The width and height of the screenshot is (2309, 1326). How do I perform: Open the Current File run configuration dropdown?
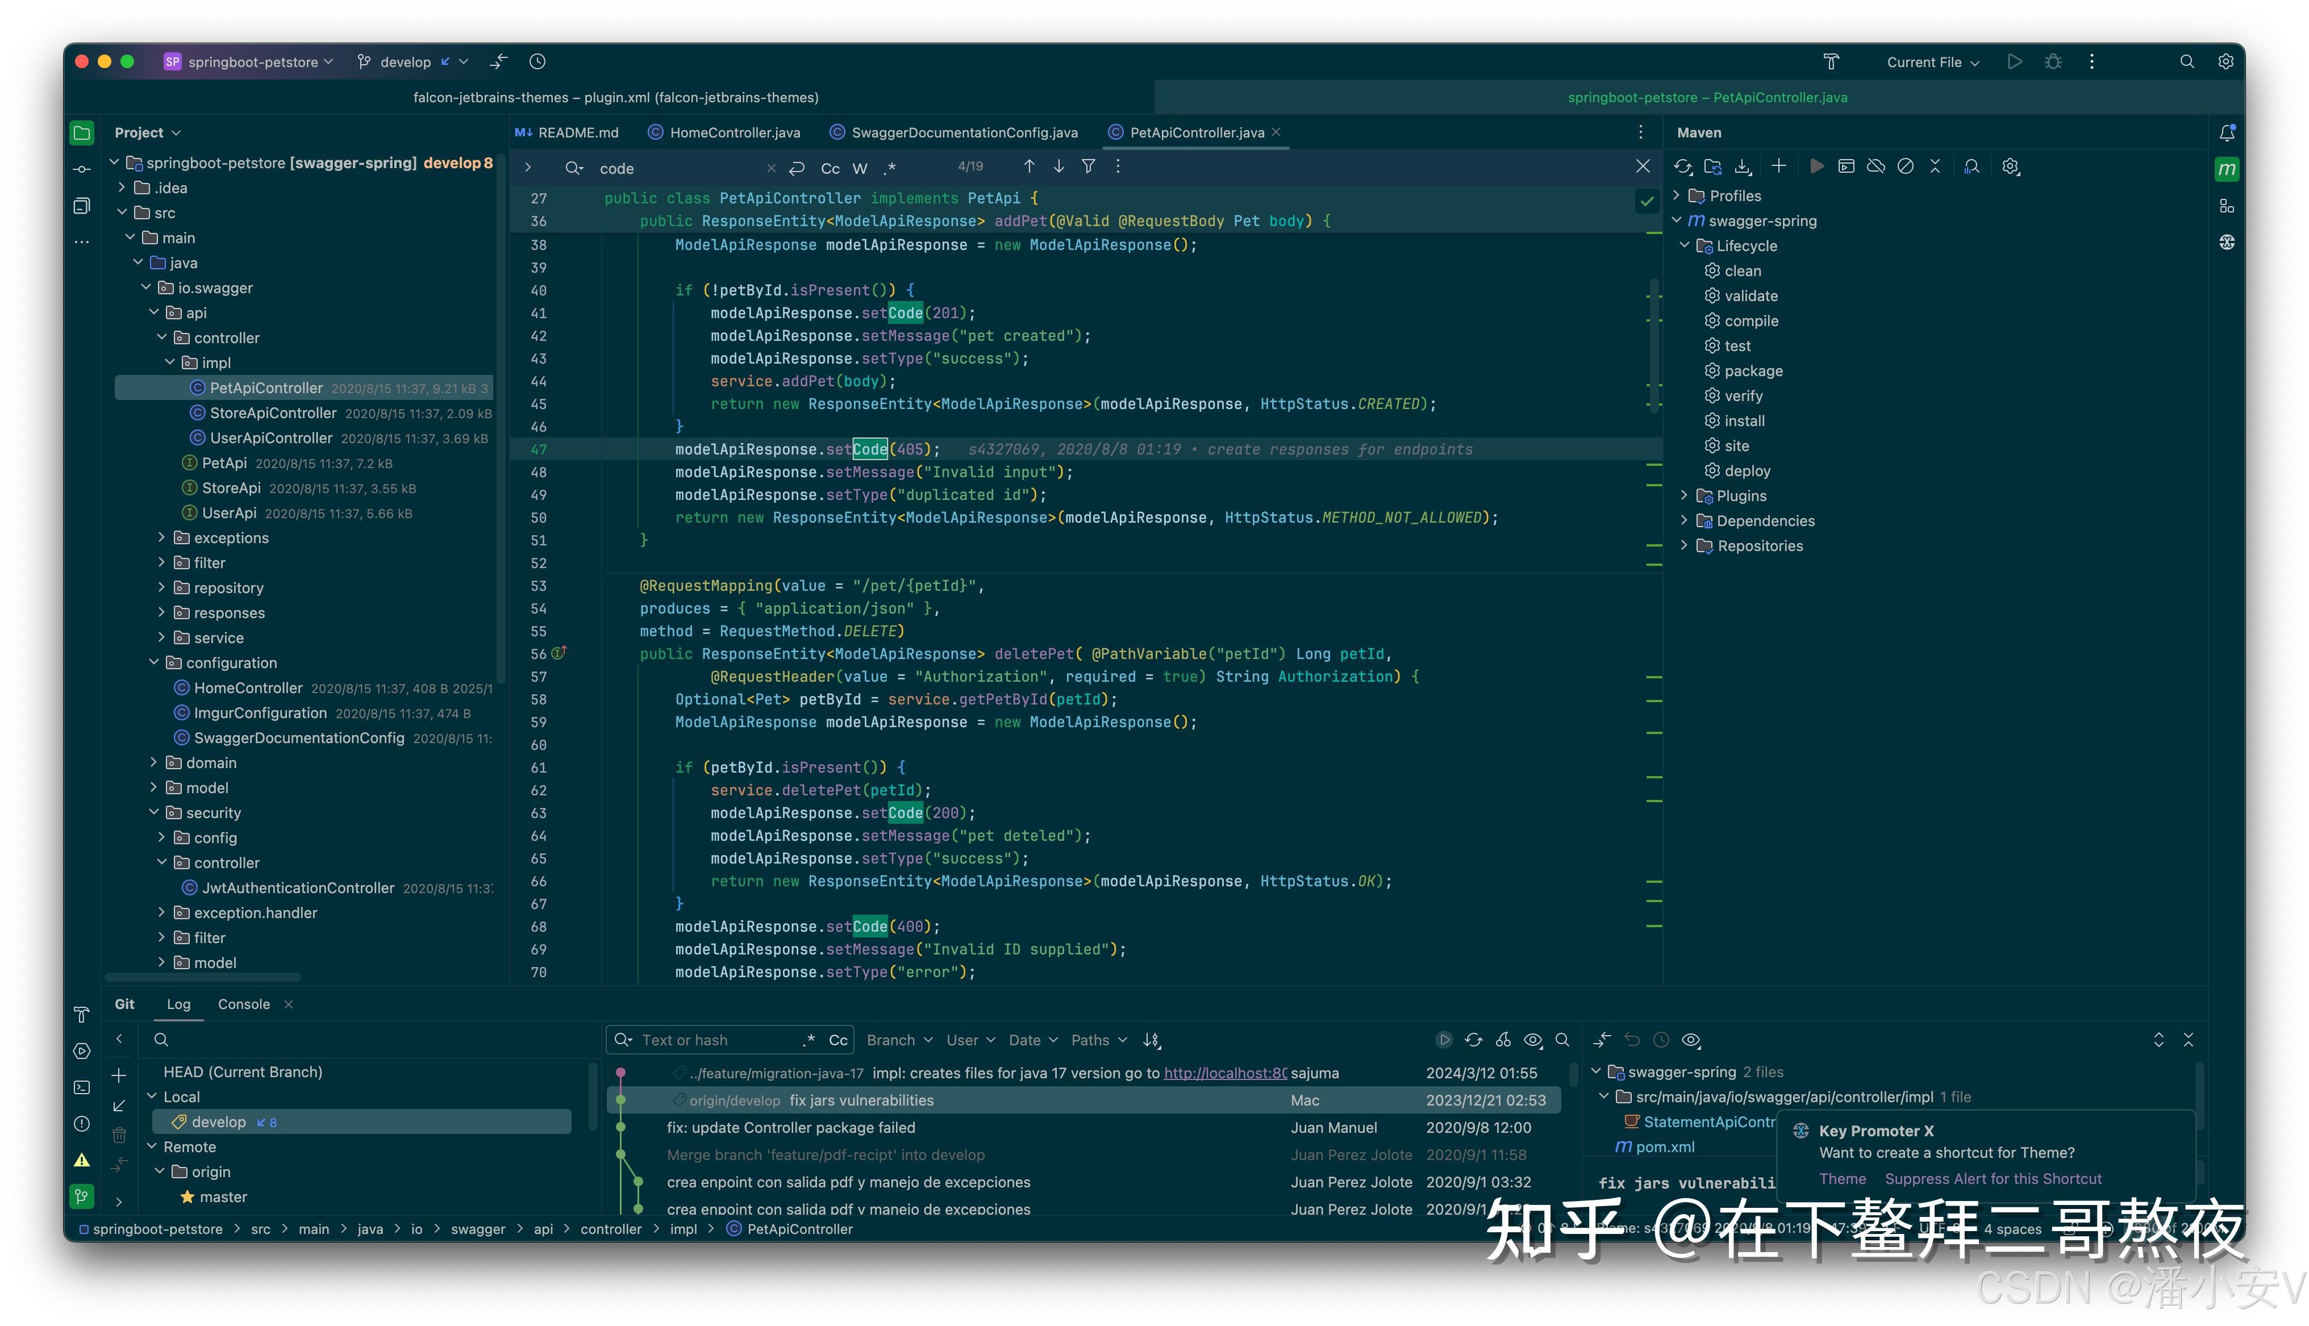[x=1932, y=62]
